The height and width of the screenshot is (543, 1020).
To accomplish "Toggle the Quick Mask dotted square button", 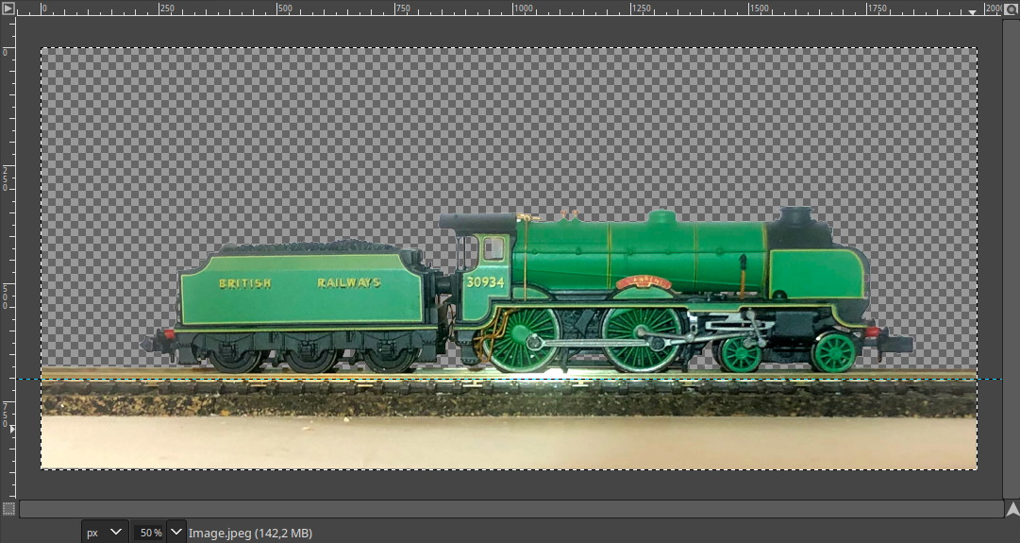I will pos(8,508).
